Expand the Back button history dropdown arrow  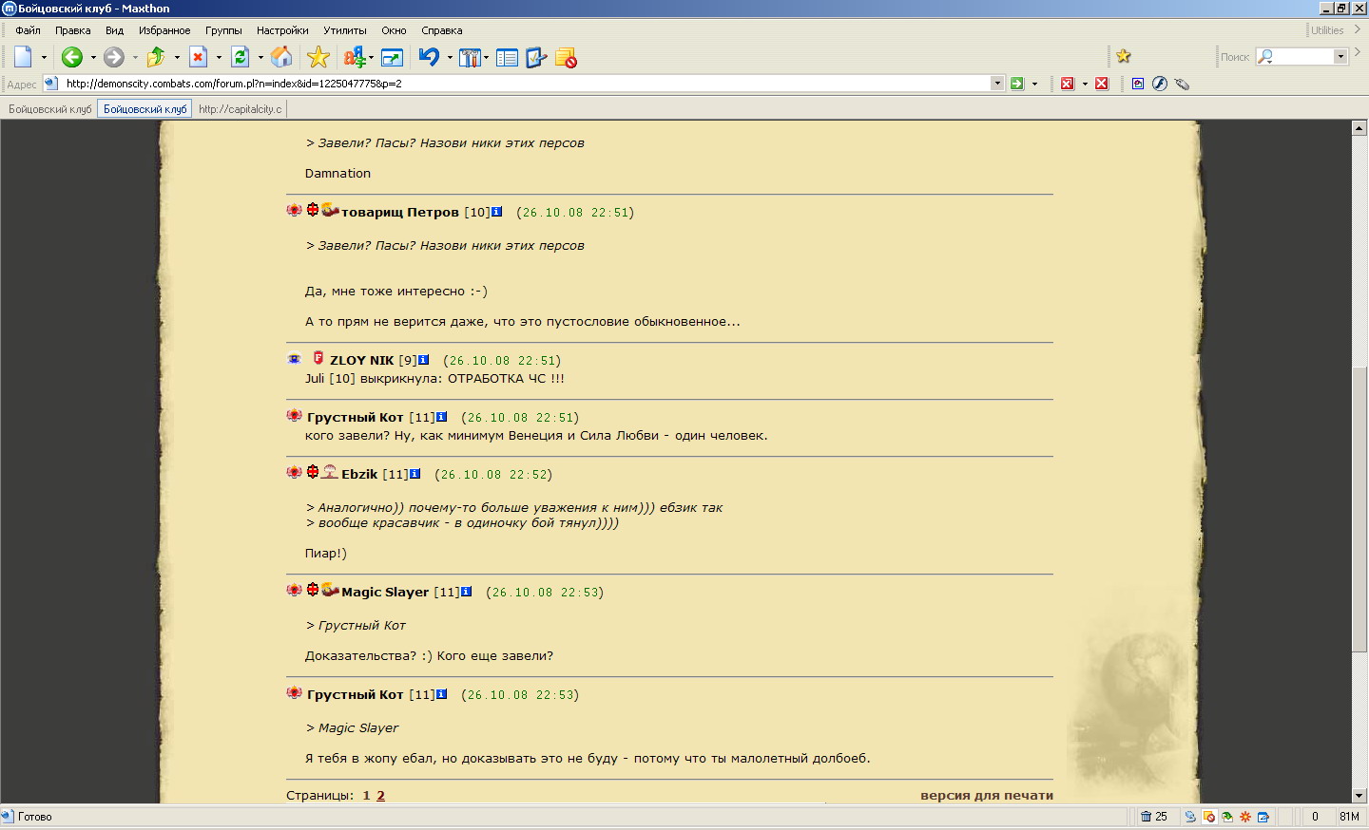[x=93, y=58]
